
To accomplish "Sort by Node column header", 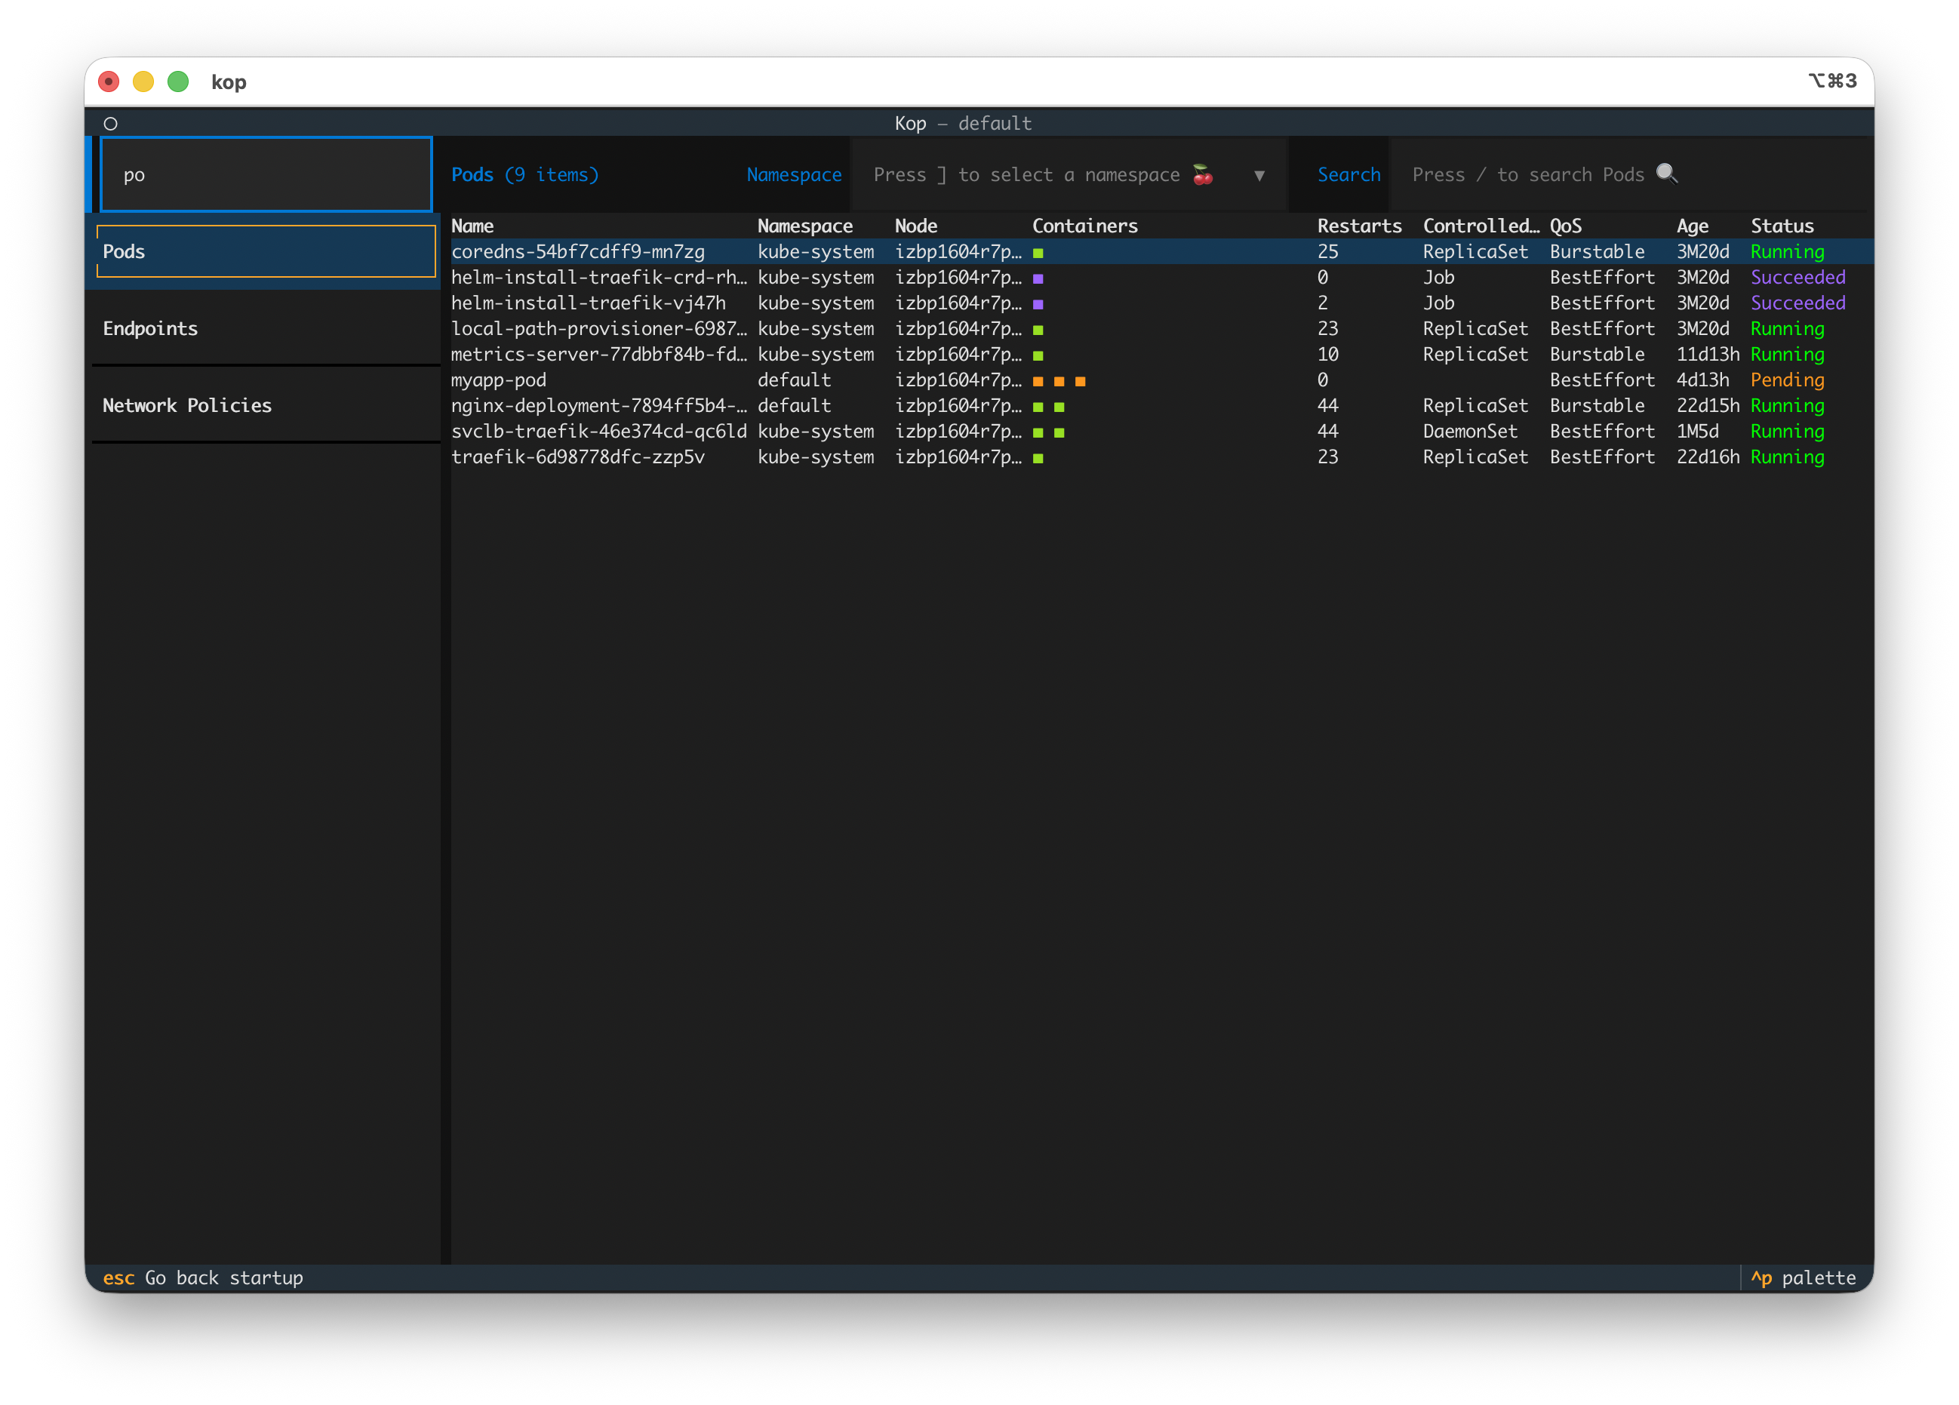I will 915,226.
